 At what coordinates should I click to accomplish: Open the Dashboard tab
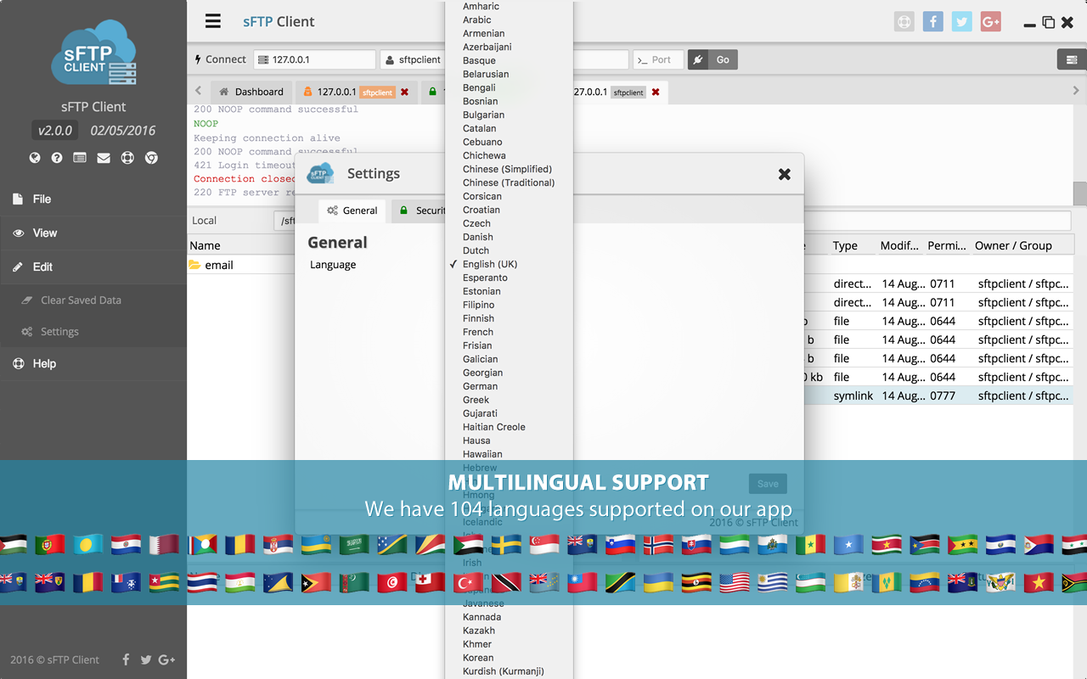coord(251,91)
